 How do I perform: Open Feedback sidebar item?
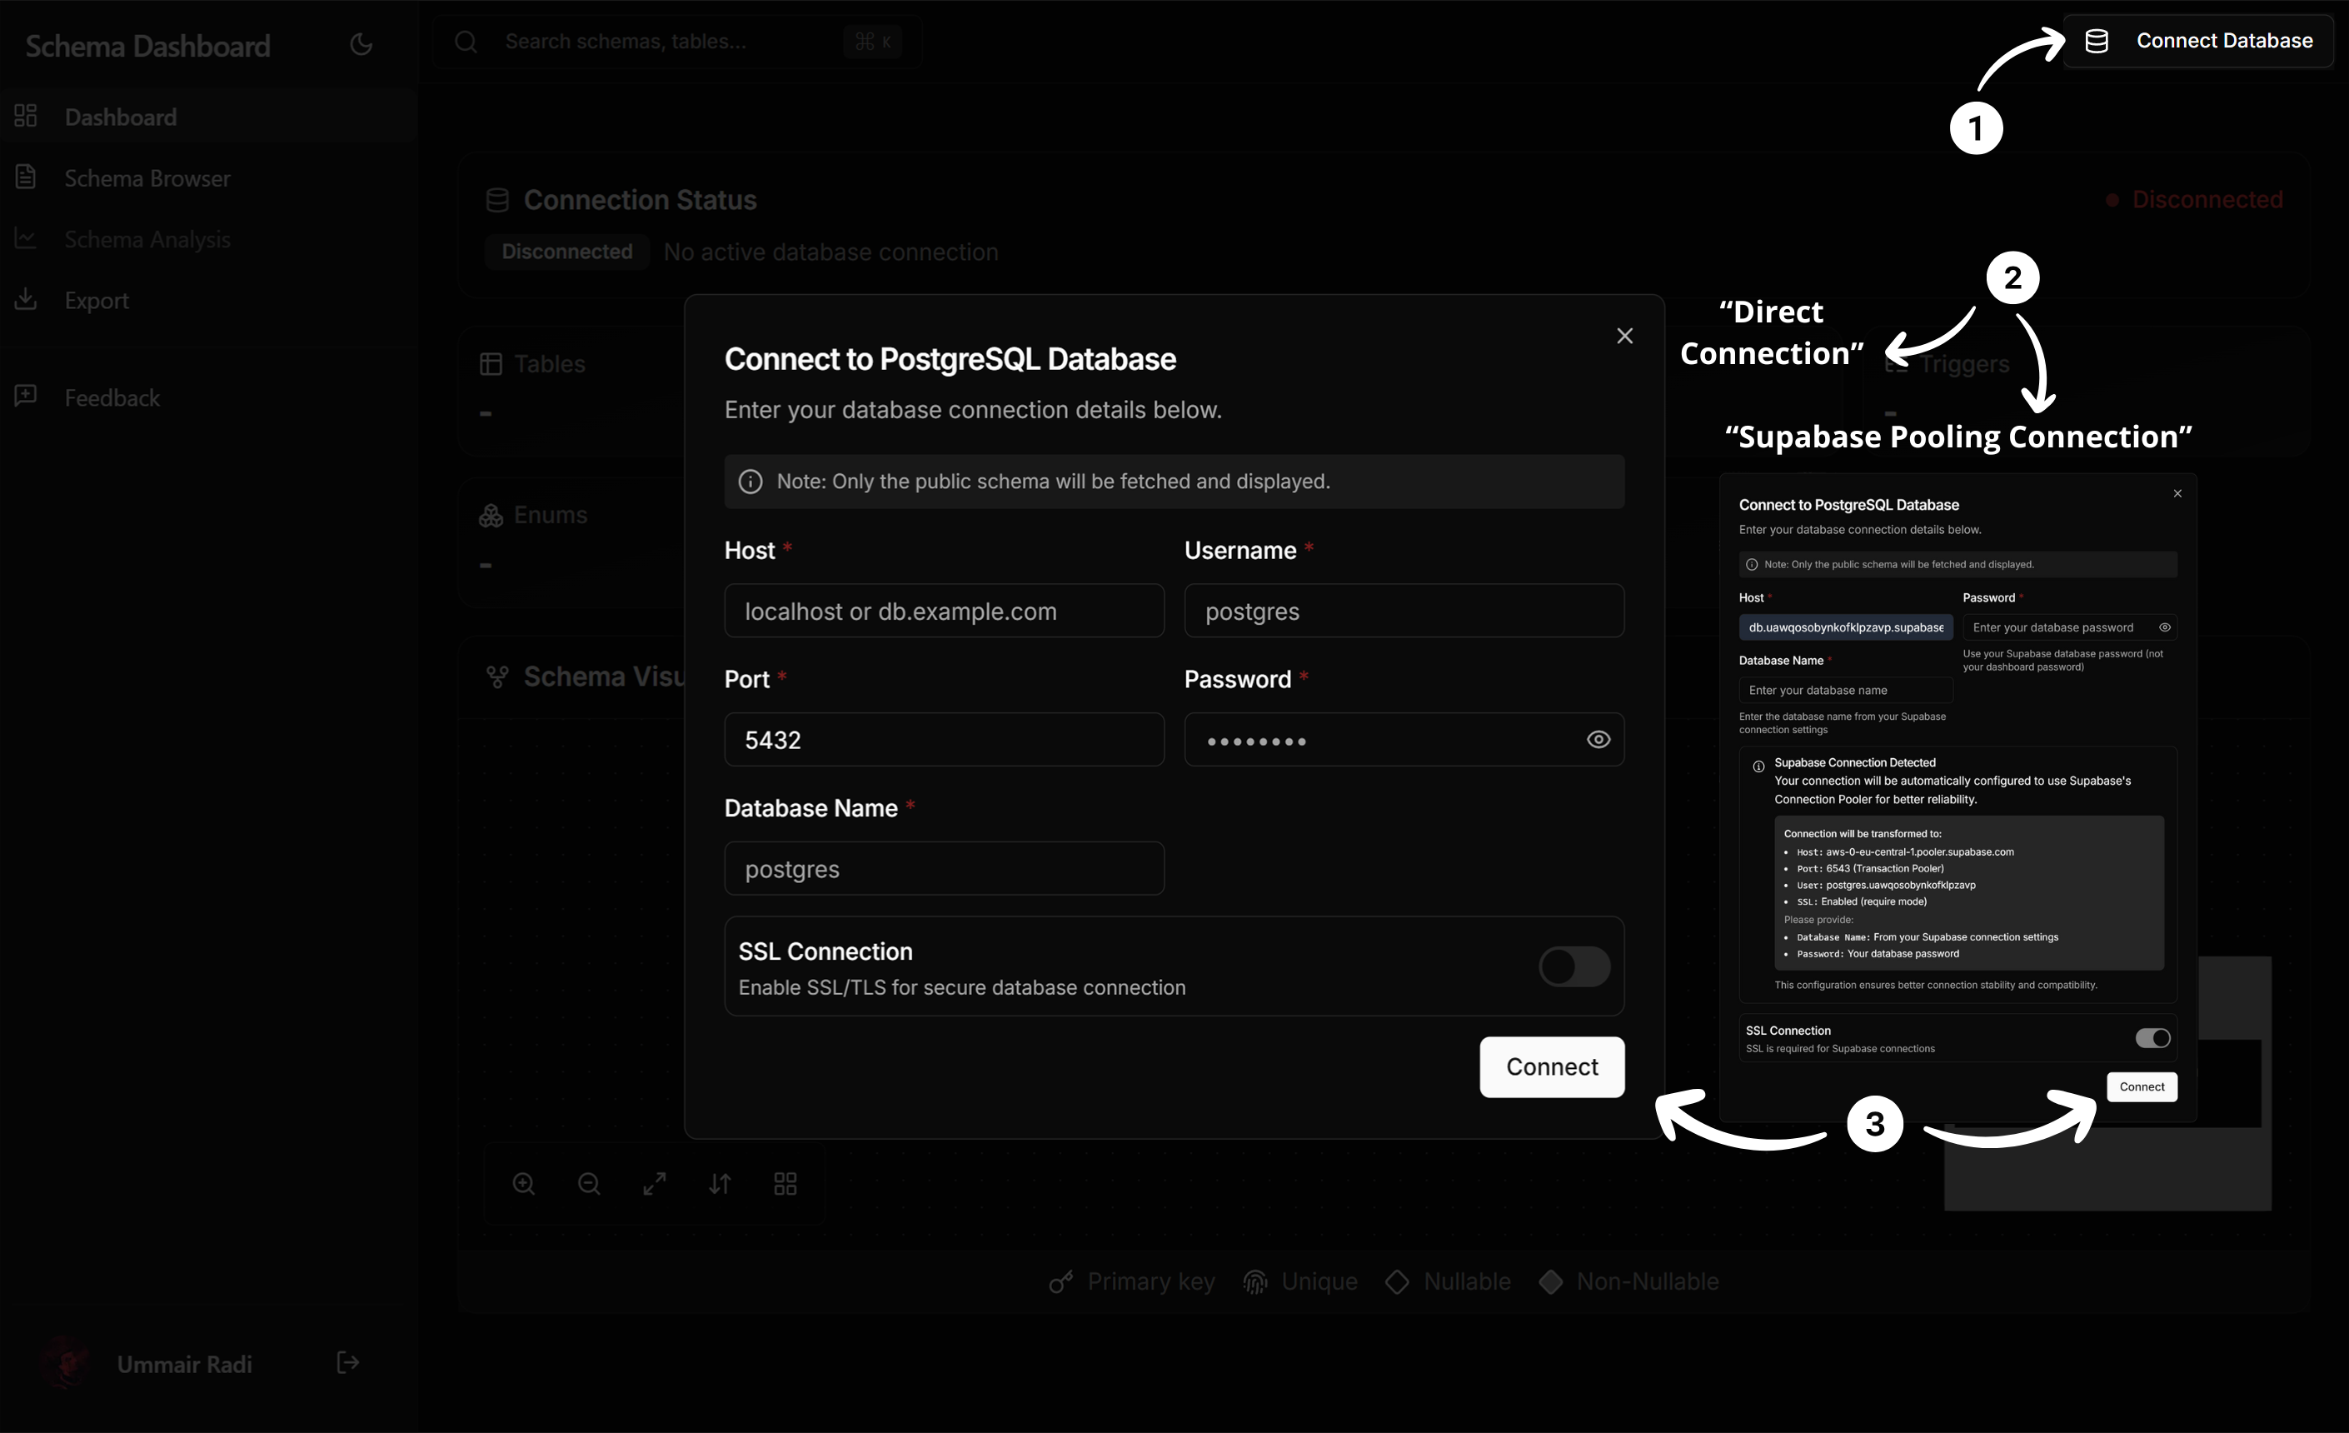(112, 397)
